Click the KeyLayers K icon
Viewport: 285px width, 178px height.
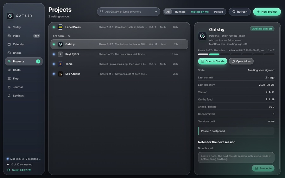click(x=60, y=54)
